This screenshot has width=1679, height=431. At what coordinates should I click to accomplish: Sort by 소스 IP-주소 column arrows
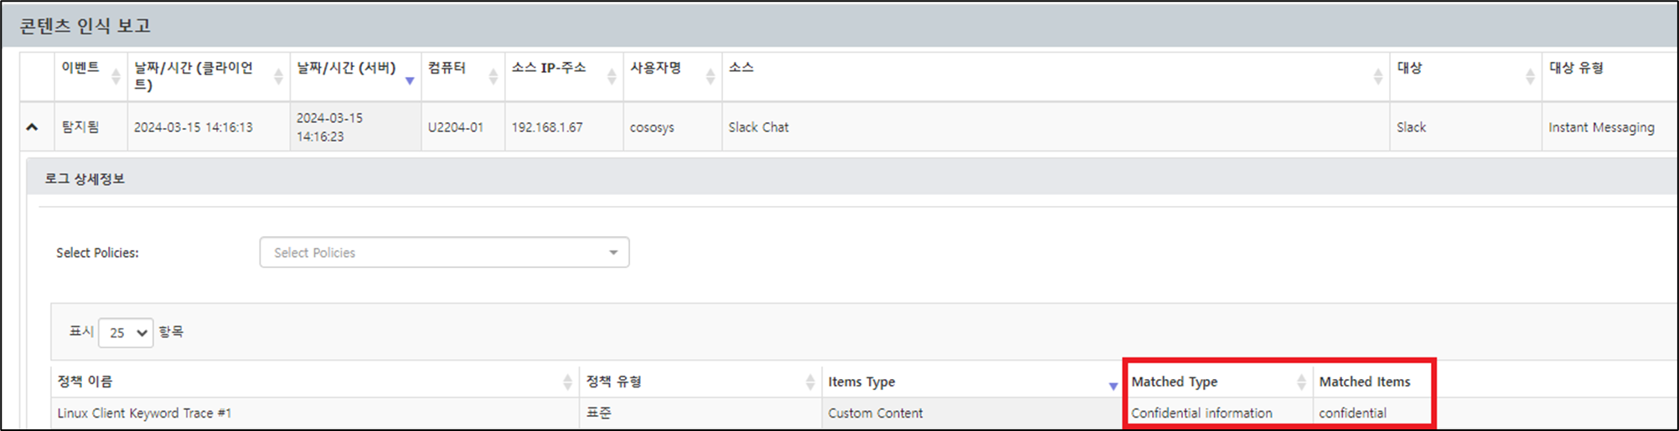tap(612, 76)
